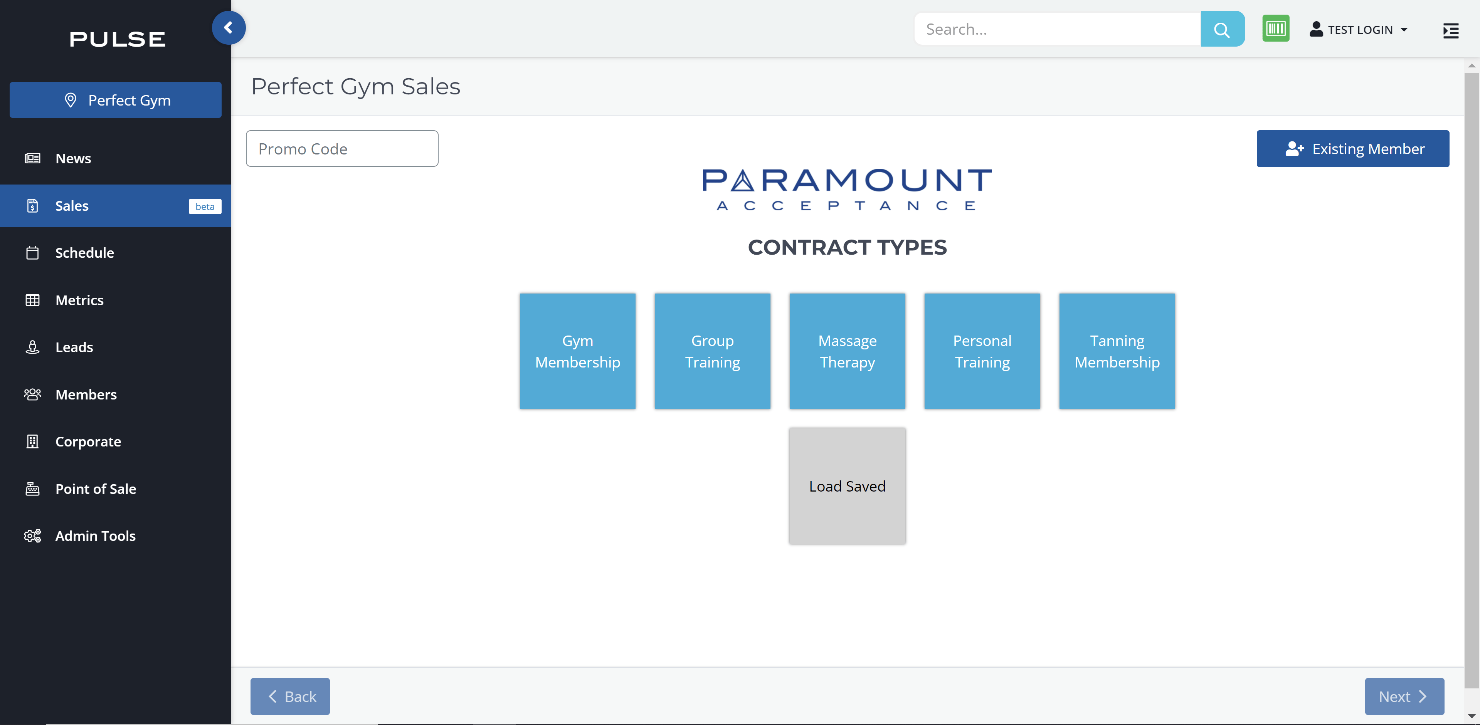
Task: Focus the Promo Code field
Action: coord(342,149)
